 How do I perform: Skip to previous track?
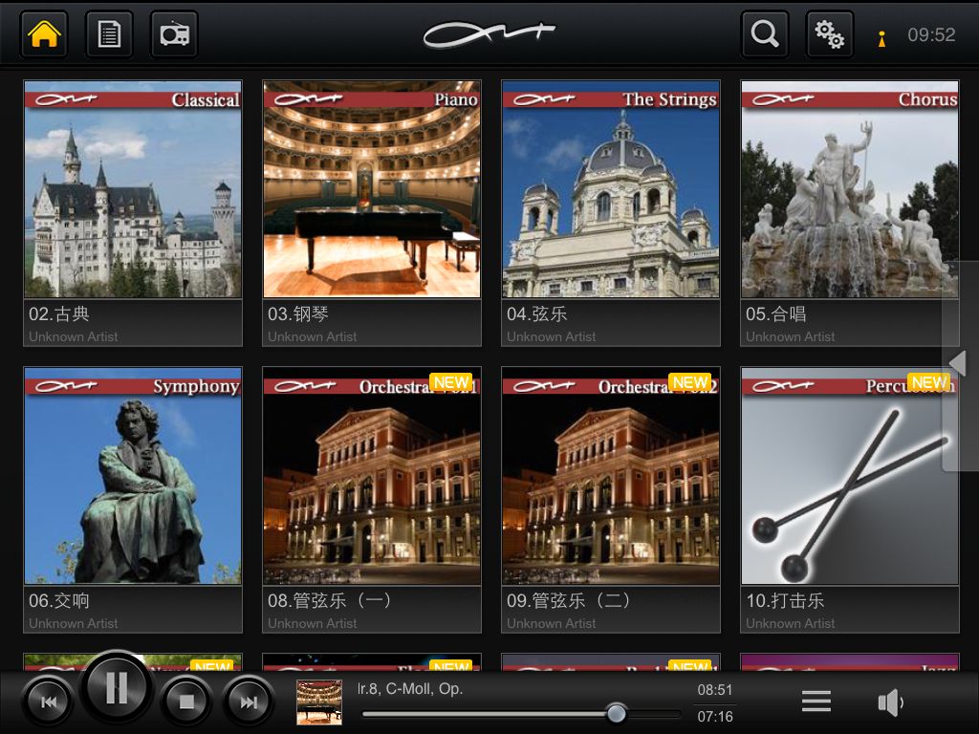(49, 702)
